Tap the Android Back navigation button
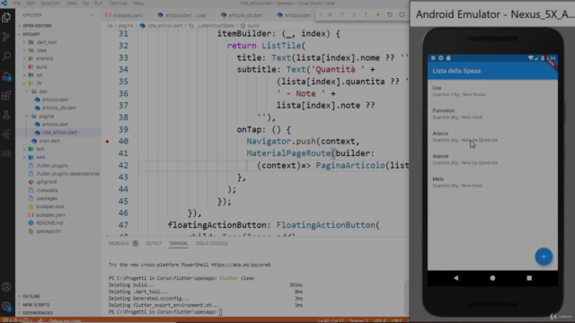575x323 pixels. coord(456,278)
